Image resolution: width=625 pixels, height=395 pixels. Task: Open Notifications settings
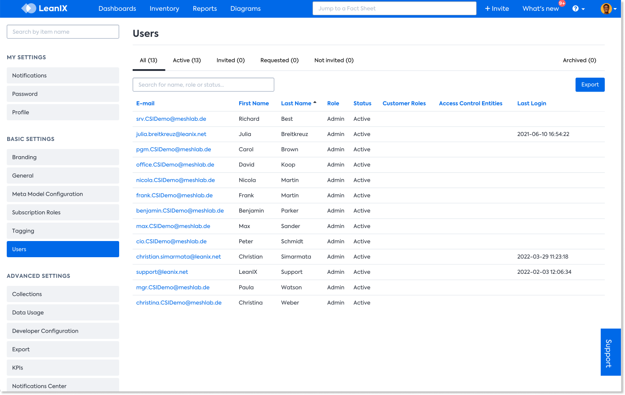pyautogui.click(x=63, y=75)
